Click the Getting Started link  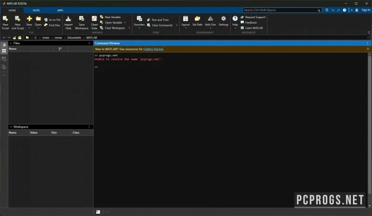point(153,49)
